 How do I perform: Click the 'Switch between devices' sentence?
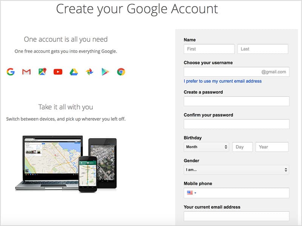(x=66, y=119)
